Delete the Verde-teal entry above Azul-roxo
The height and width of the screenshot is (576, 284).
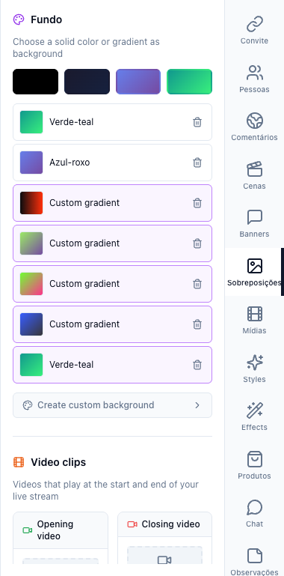pos(197,122)
